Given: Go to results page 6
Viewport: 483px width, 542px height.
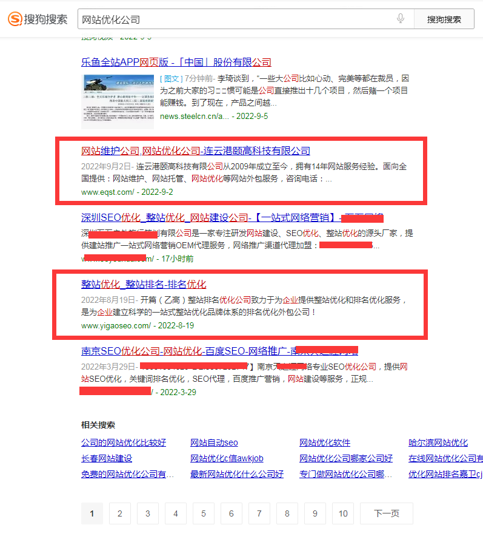Looking at the screenshot, I should (x=232, y=513).
